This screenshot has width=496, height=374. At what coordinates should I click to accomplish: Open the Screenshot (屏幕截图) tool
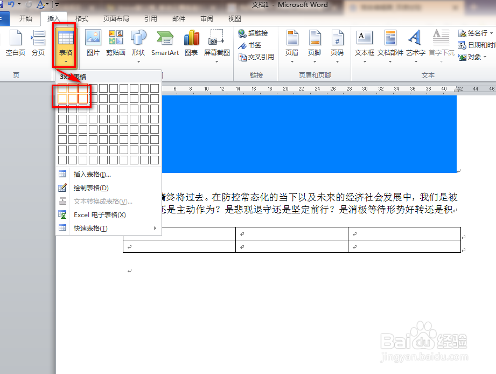pyautogui.click(x=216, y=46)
